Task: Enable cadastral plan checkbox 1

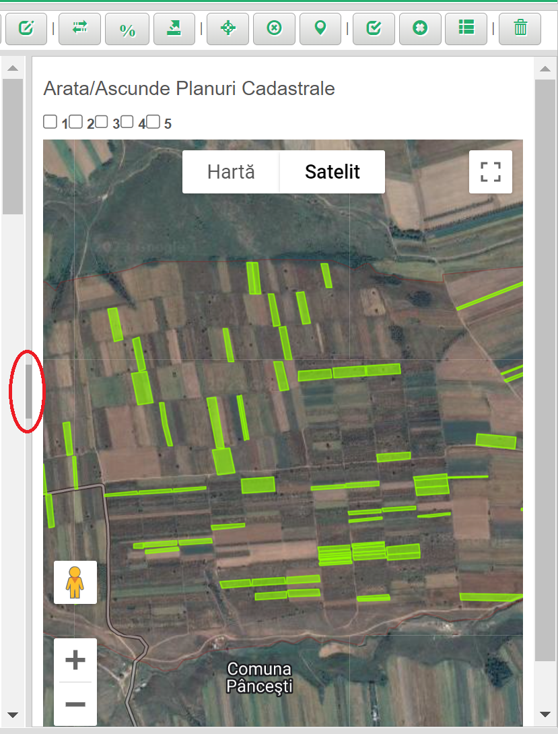Action: pos(50,122)
